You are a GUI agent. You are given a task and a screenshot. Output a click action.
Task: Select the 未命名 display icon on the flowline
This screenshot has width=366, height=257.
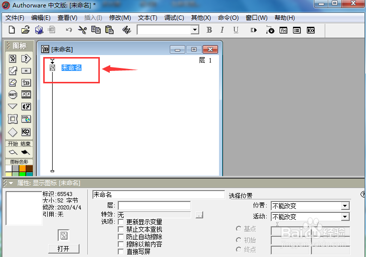click(x=53, y=67)
